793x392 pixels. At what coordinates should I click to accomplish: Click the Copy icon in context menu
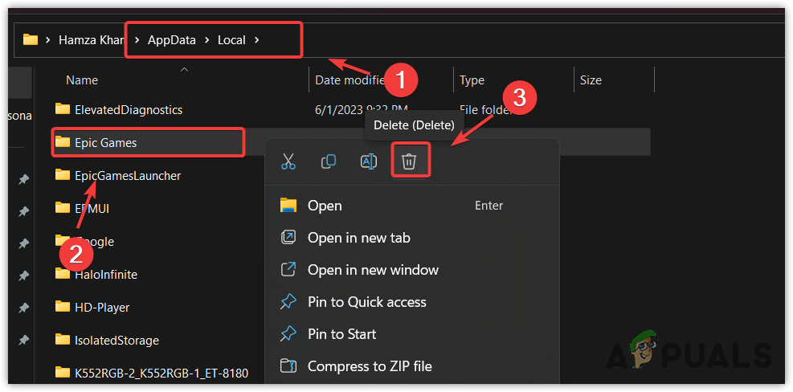pos(329,161)
